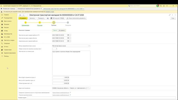Click the stepper for Фактическая дата убытия

(x=70, y=38)
